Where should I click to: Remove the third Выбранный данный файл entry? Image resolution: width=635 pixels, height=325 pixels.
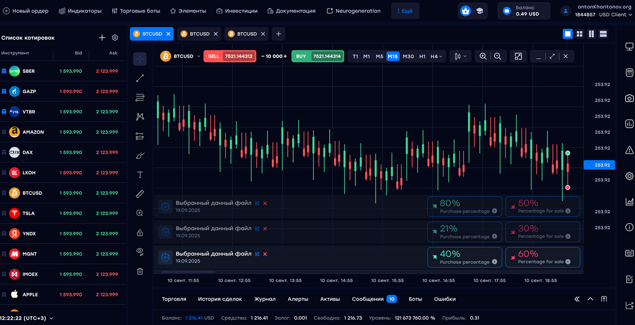(265, 254)
